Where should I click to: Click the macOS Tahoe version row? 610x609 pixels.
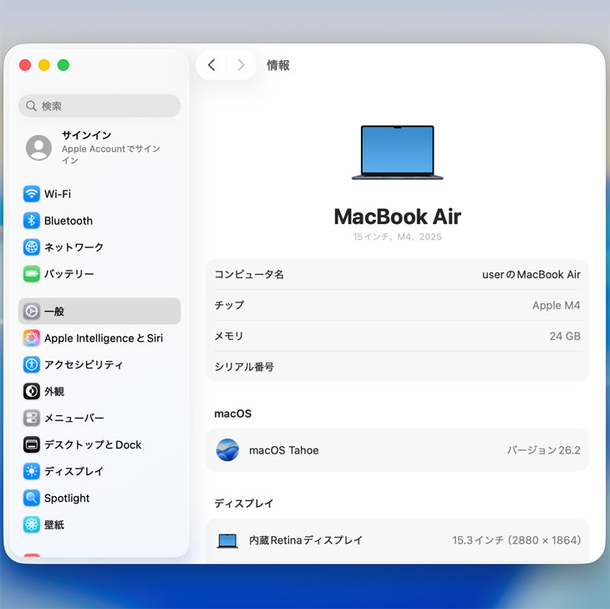click(x=397, y=450)
